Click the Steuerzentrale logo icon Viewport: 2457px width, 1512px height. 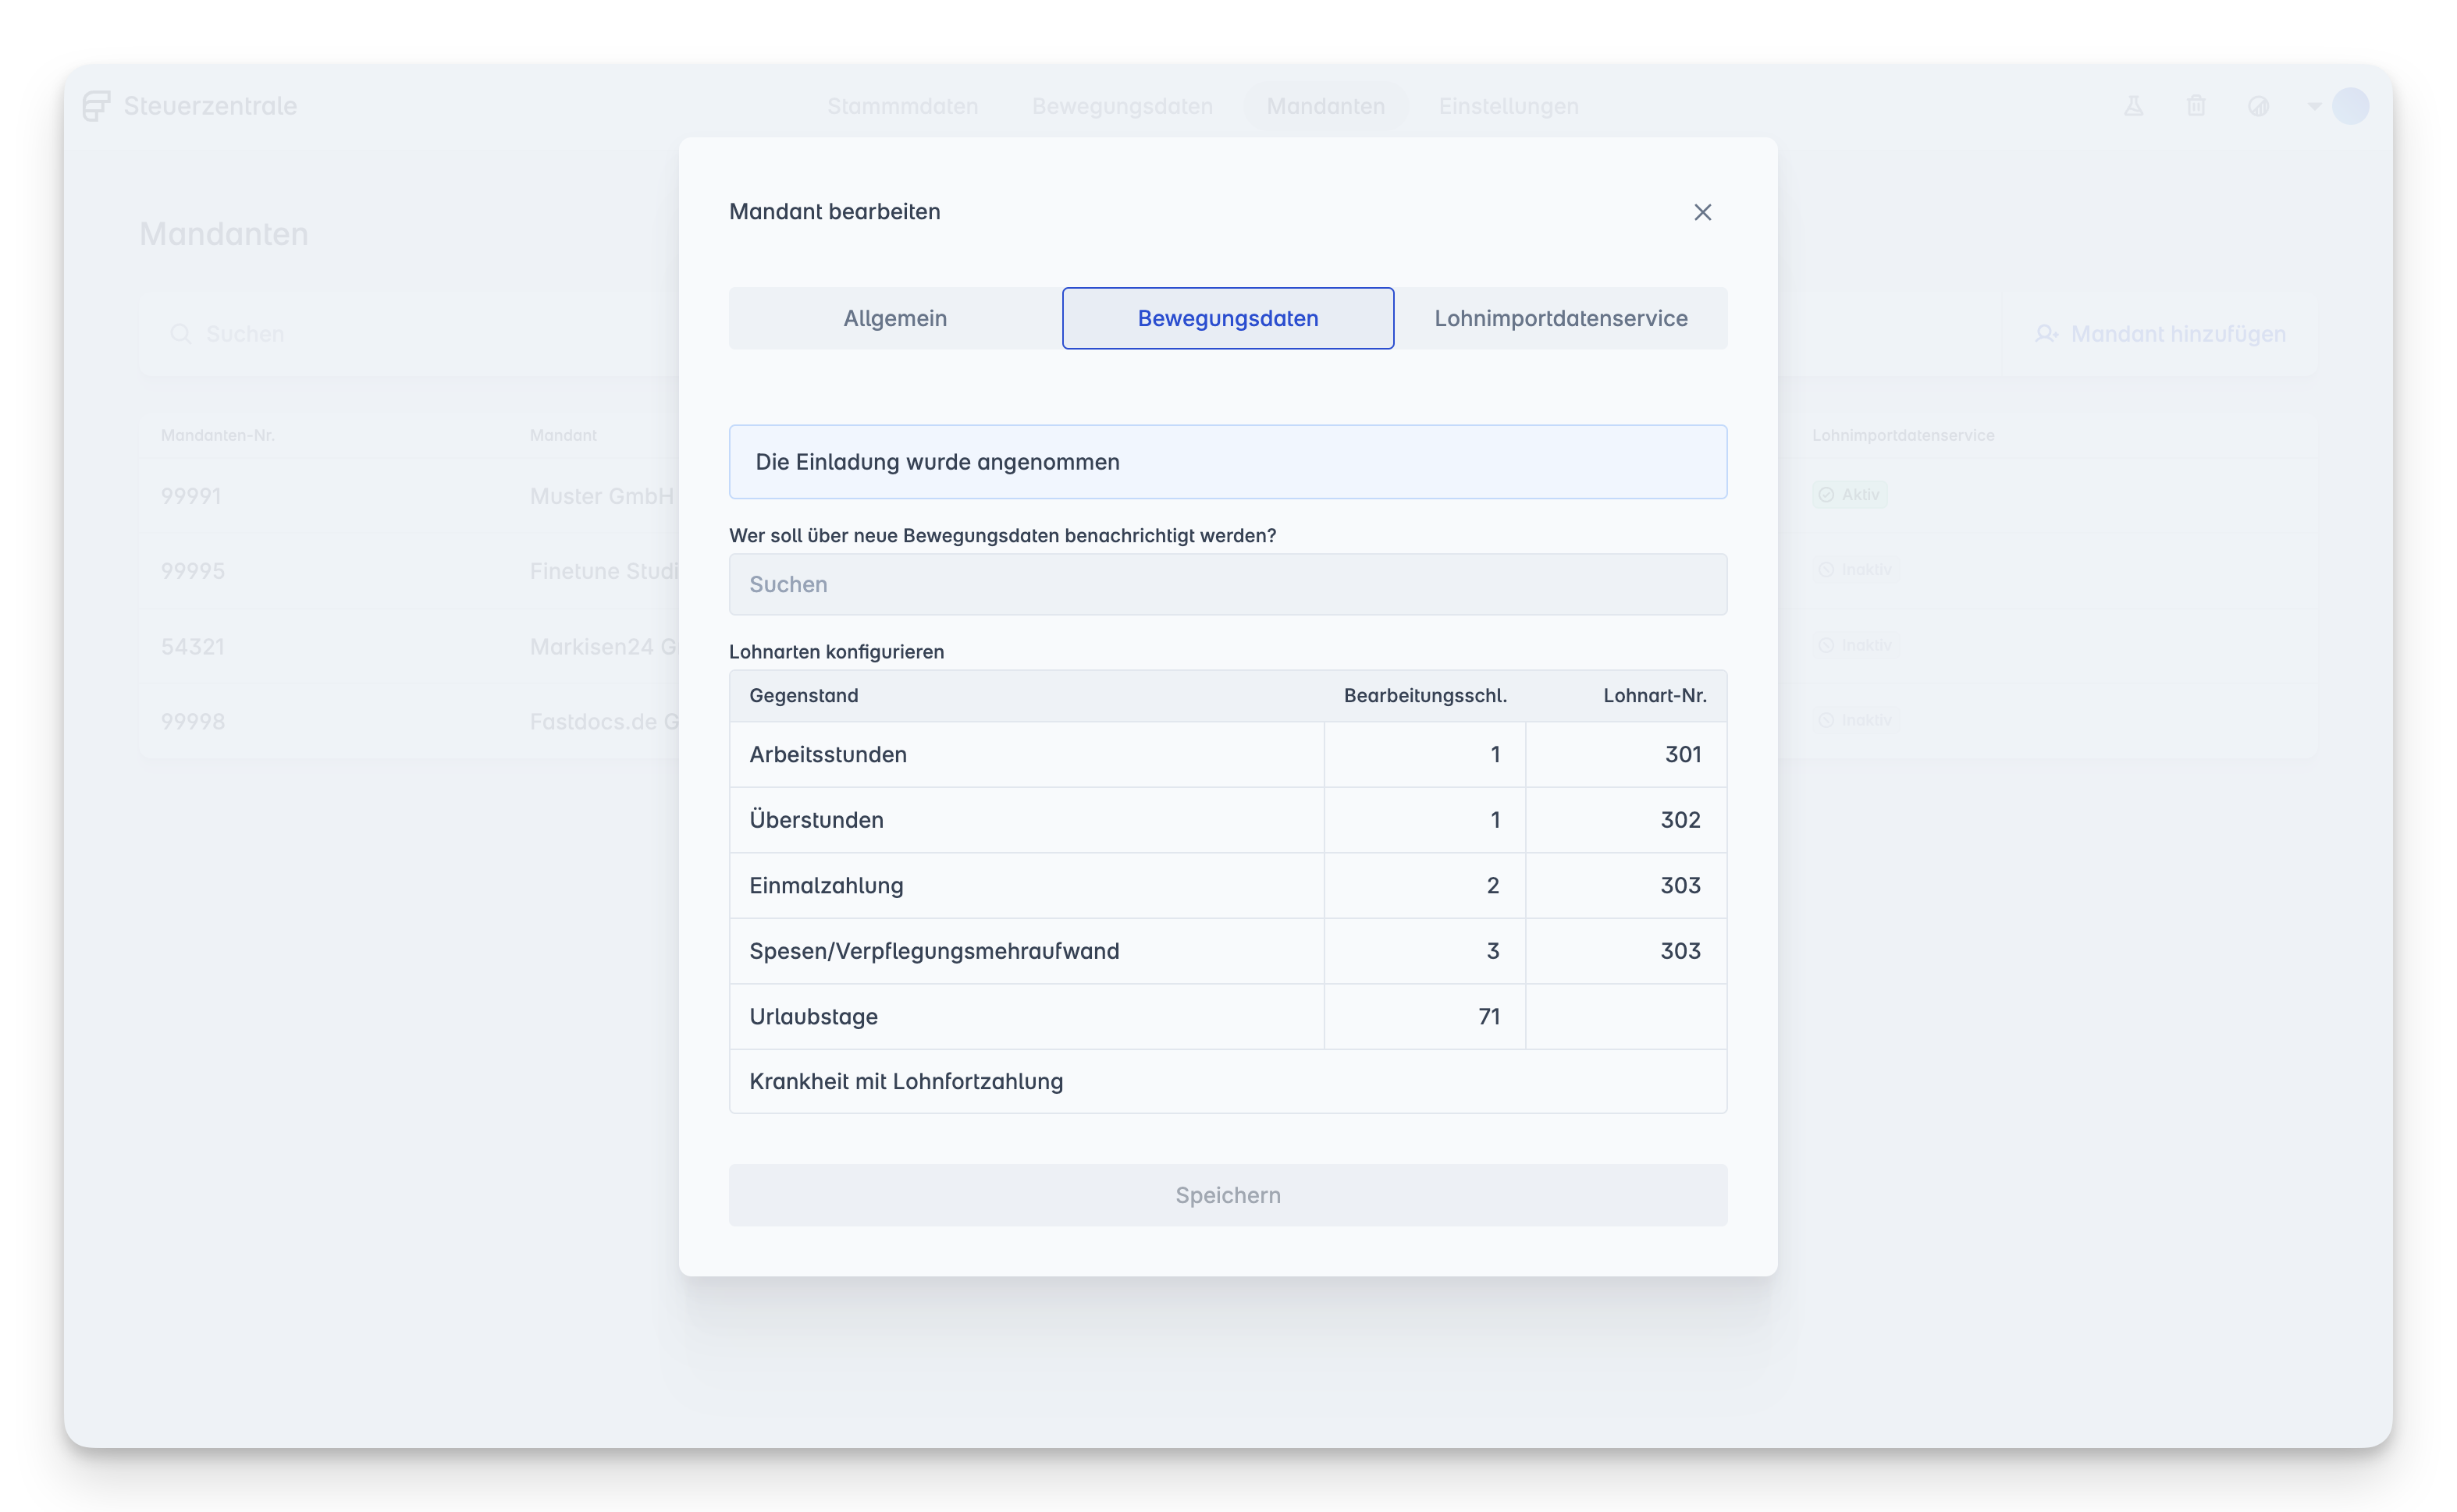tap(96, 106)
